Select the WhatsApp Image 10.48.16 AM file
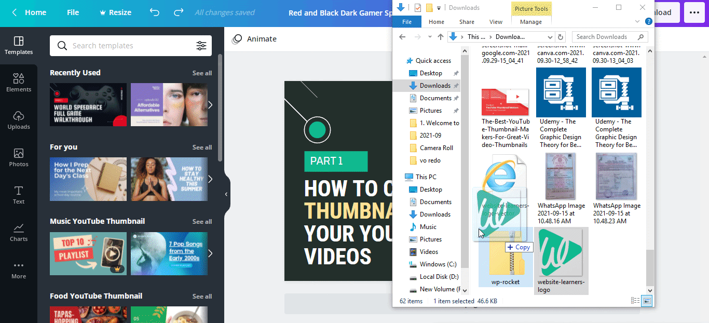This screenshot has height=323, width=709. coord(561,188)
